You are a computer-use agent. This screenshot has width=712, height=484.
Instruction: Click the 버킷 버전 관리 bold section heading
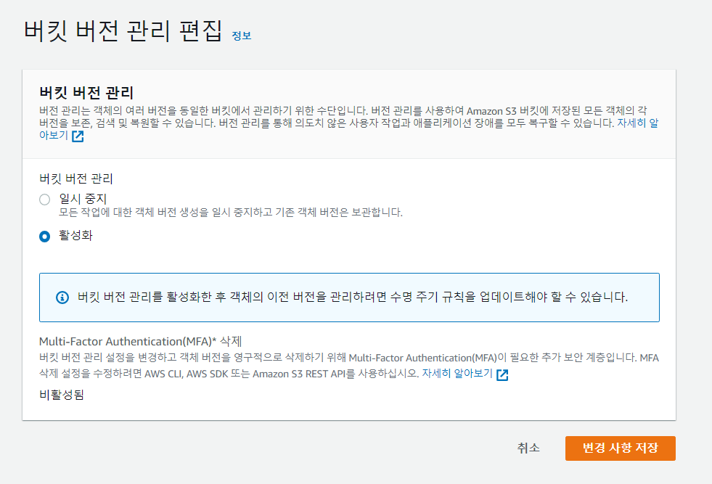pyautogui.click(x=86, y=93)
